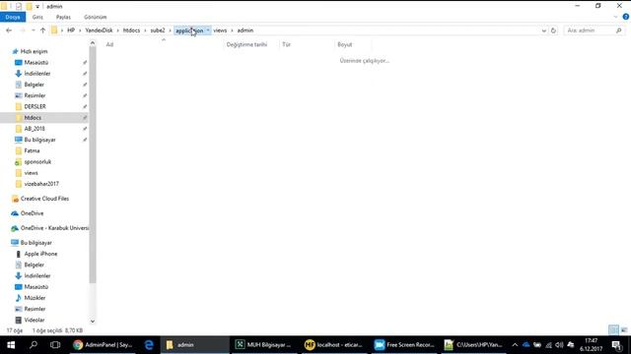
Task: Switch to Chrome AdminPanel taskbar window
Action: click(103, 345)
